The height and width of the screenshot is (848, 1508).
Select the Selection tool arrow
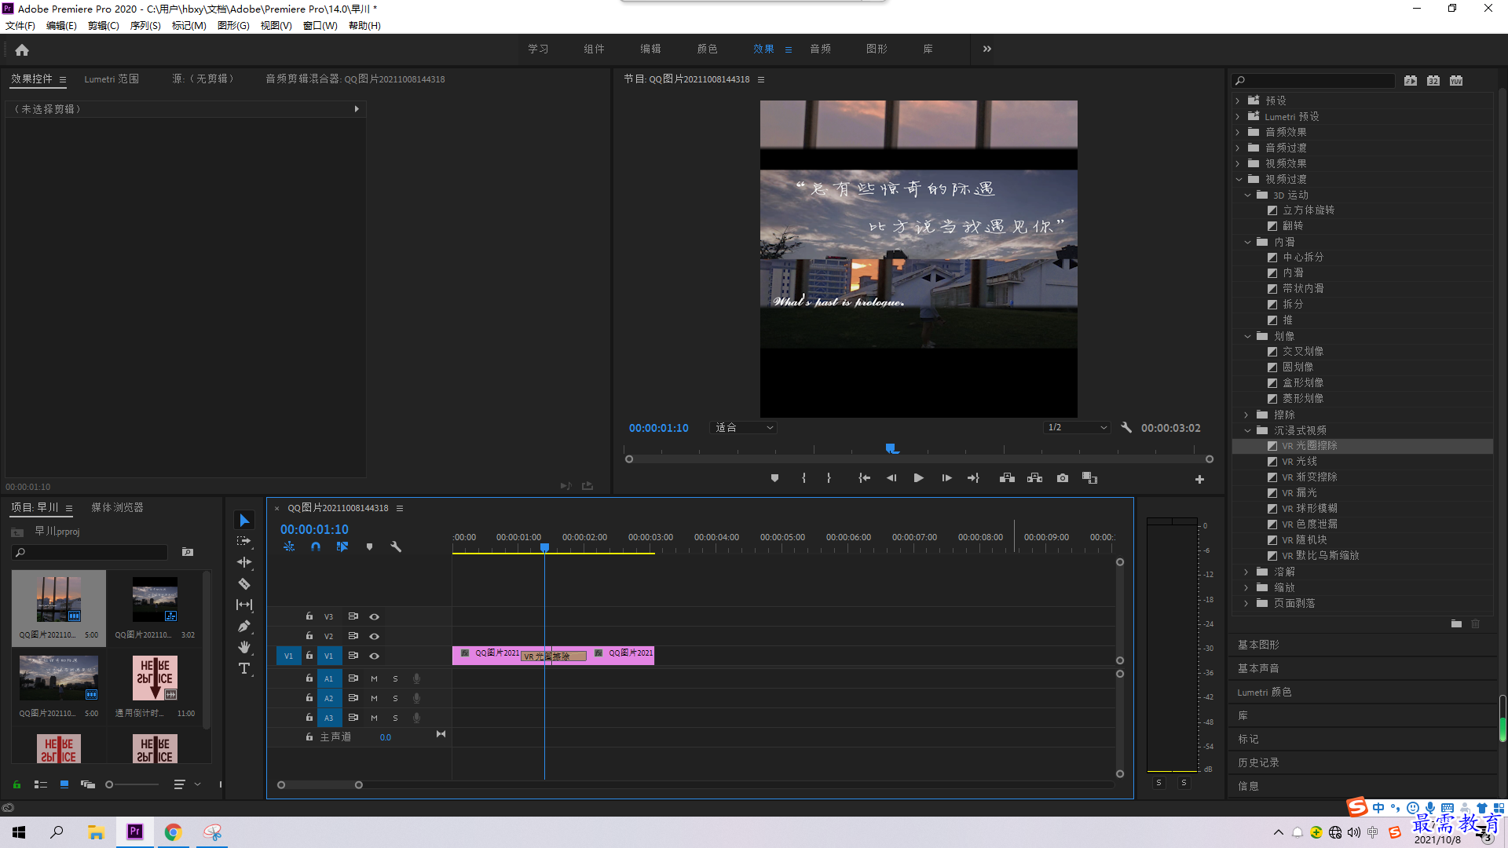click(x=244, y=521)
